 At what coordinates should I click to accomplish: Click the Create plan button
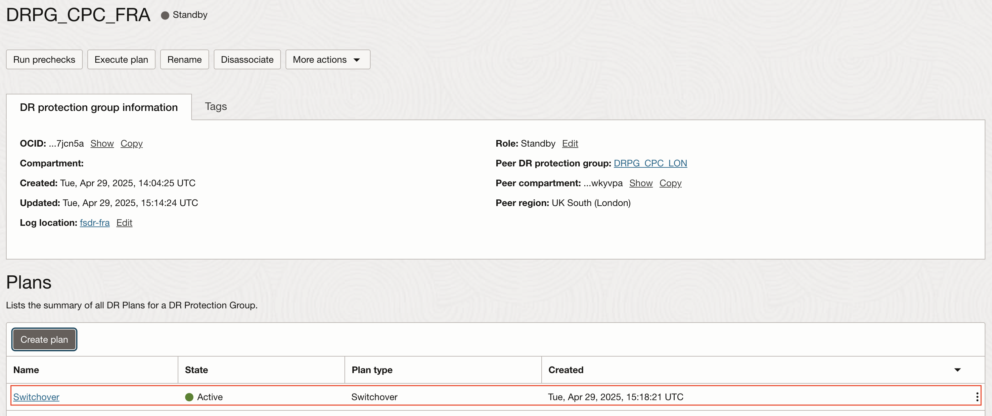44,339
